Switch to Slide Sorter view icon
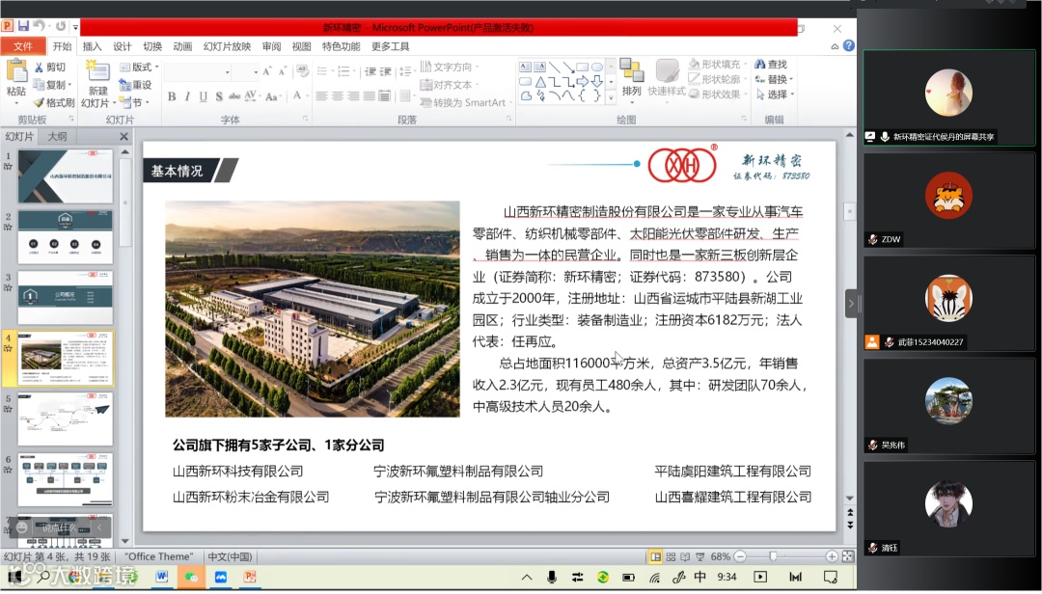 click(671, 556)
